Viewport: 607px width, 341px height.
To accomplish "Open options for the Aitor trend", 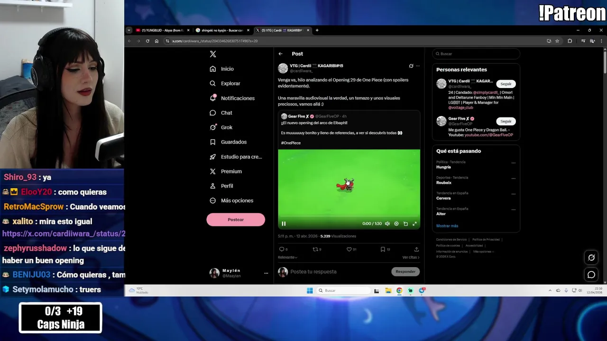I will click(x=513, y=210).
